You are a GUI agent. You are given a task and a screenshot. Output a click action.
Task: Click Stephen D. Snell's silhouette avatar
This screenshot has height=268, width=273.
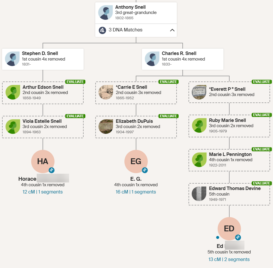click(12, 59)
